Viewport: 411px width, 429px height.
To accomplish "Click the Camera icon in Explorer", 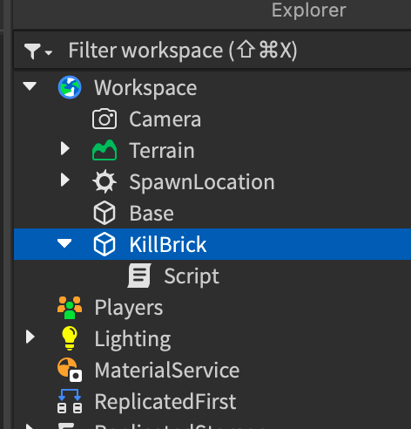I will pos(104,119).
